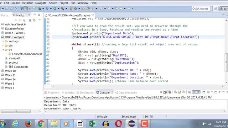This screenshot has height=128, width=228.
Task: Open Debug button dropdown arrow
Action: 51,9
